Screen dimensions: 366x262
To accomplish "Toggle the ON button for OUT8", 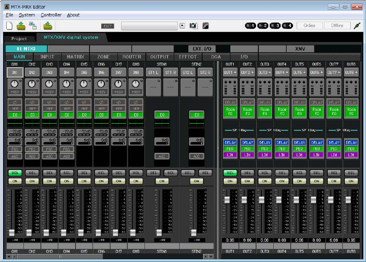I will coord(351,181).
